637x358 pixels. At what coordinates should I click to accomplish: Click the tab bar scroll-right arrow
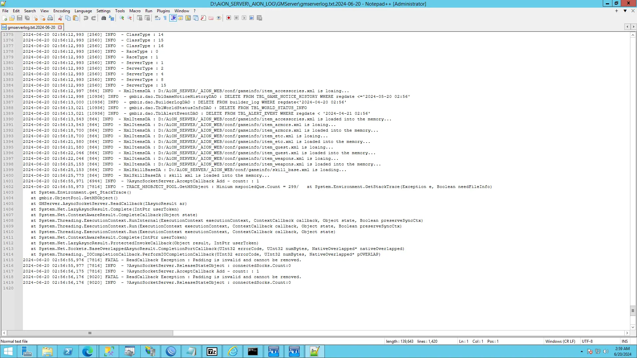(633, 27)
